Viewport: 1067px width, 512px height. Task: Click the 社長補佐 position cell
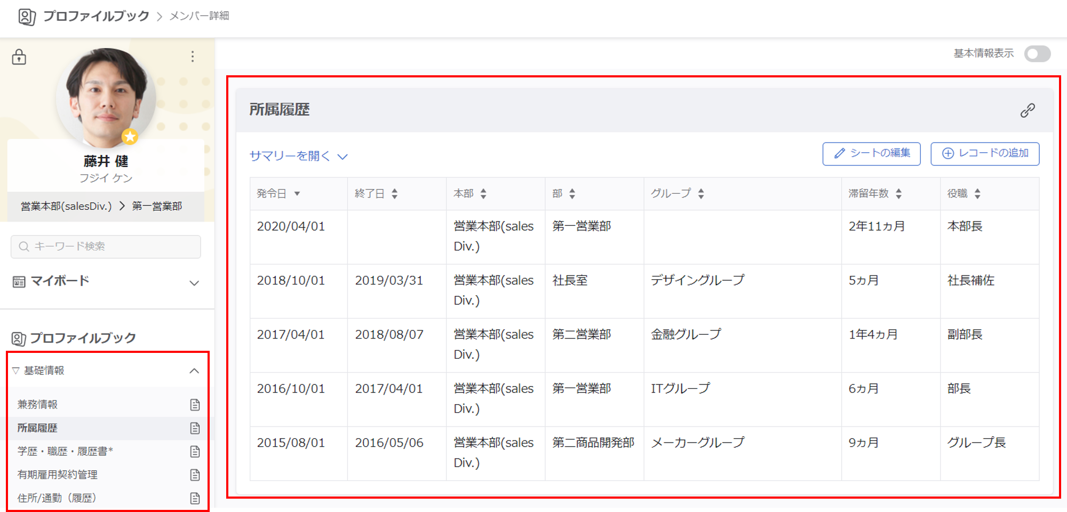click(970, 280)
